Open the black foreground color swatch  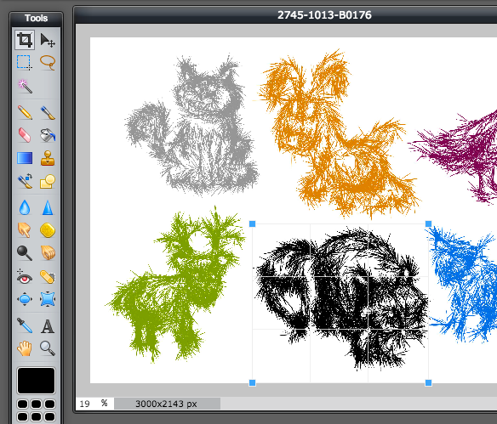36,381
